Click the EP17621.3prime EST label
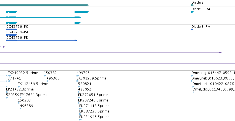This screenshot has width=235, height=121. (34, 95)
